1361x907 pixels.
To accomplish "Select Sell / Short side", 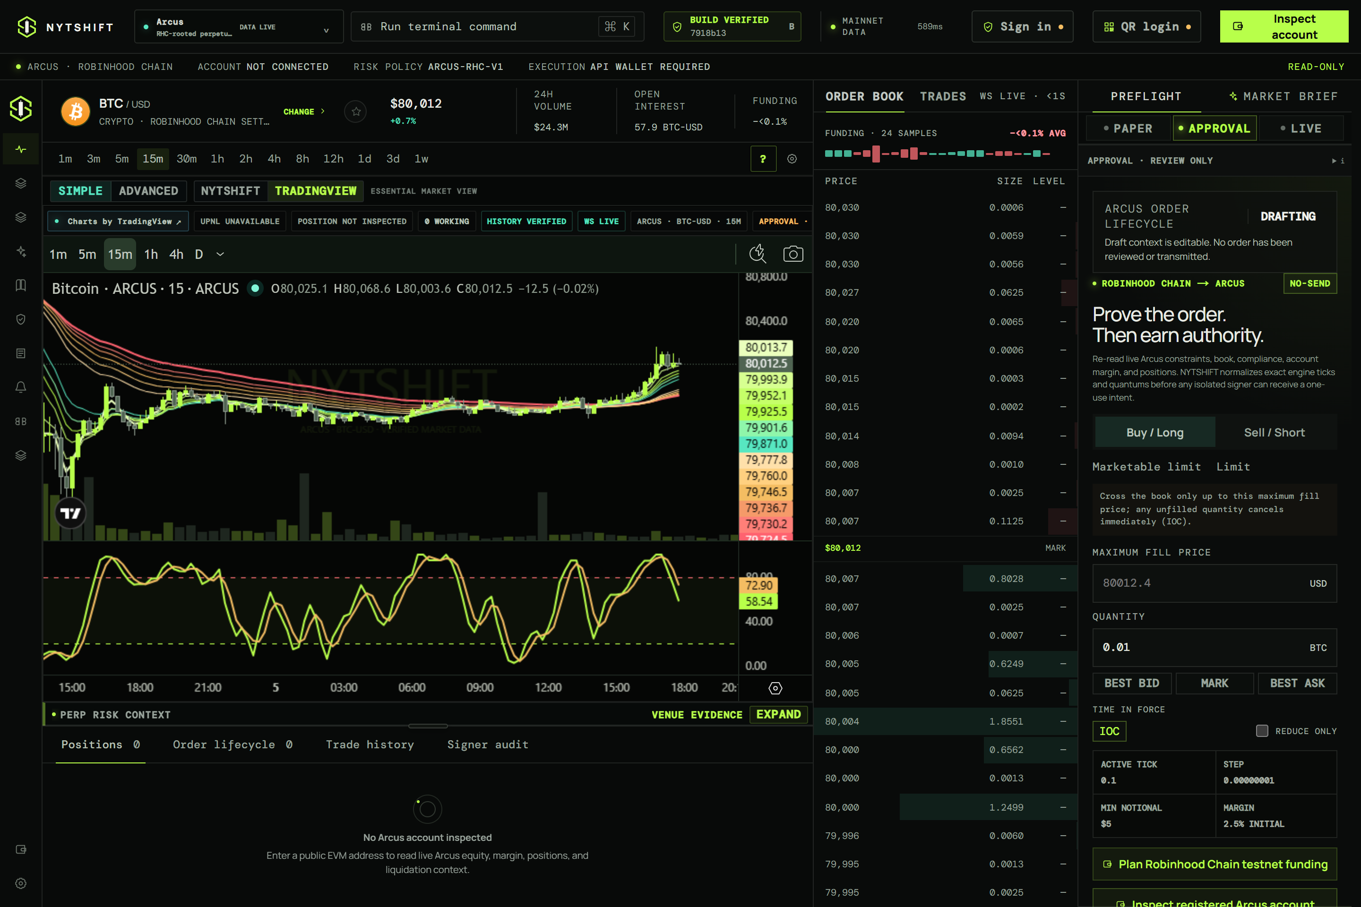I will coord(1275,432).
